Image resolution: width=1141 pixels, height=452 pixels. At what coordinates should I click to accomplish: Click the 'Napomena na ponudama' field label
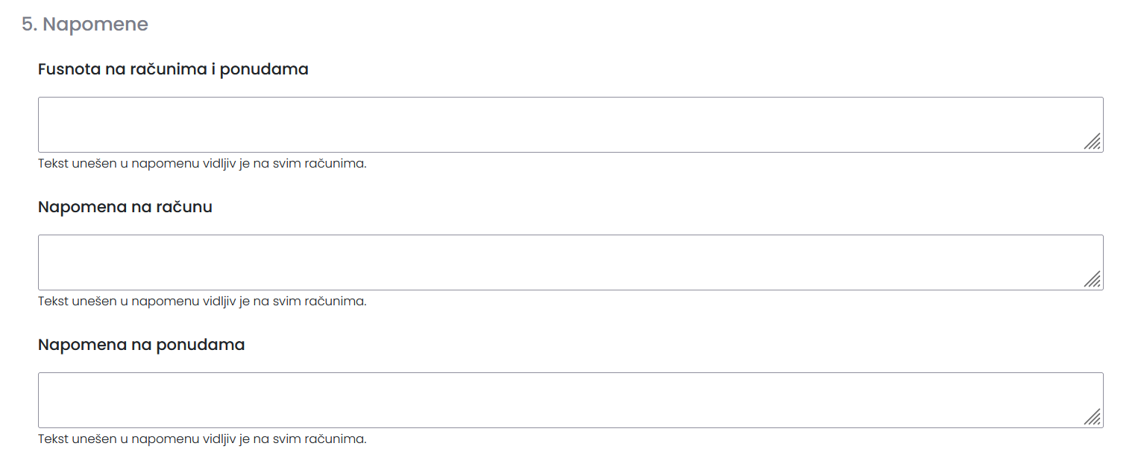point(142,345)
